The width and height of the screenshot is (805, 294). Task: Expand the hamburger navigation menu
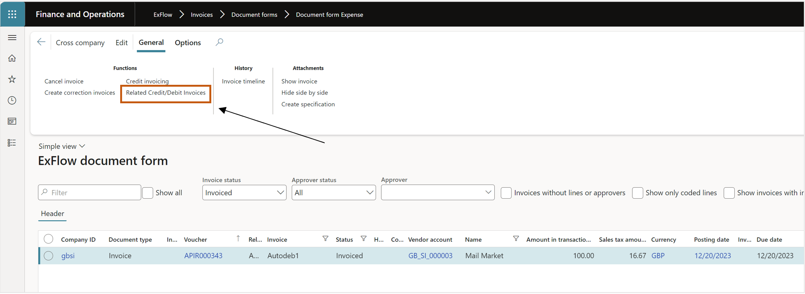pyautogui.click(x=12, y=38)
